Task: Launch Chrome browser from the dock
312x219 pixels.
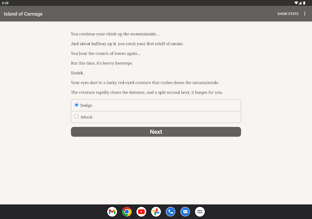Action: click(127, 212)
